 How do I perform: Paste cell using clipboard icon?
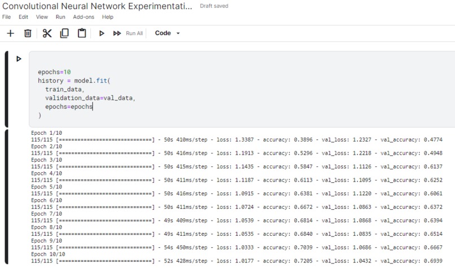(82, 33)
